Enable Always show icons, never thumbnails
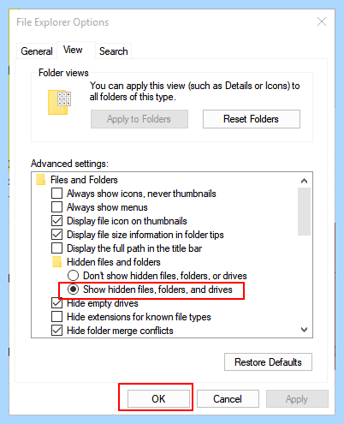This screenshot has width=344, height=424. point(56,194)
